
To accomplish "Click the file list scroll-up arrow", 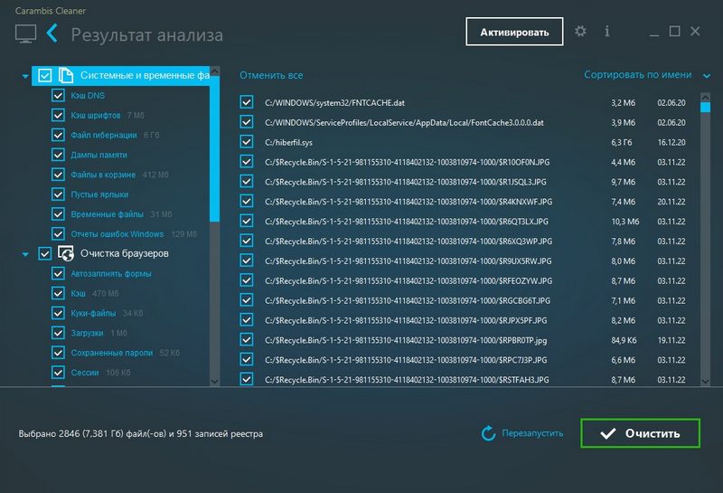I will point(706,97).
